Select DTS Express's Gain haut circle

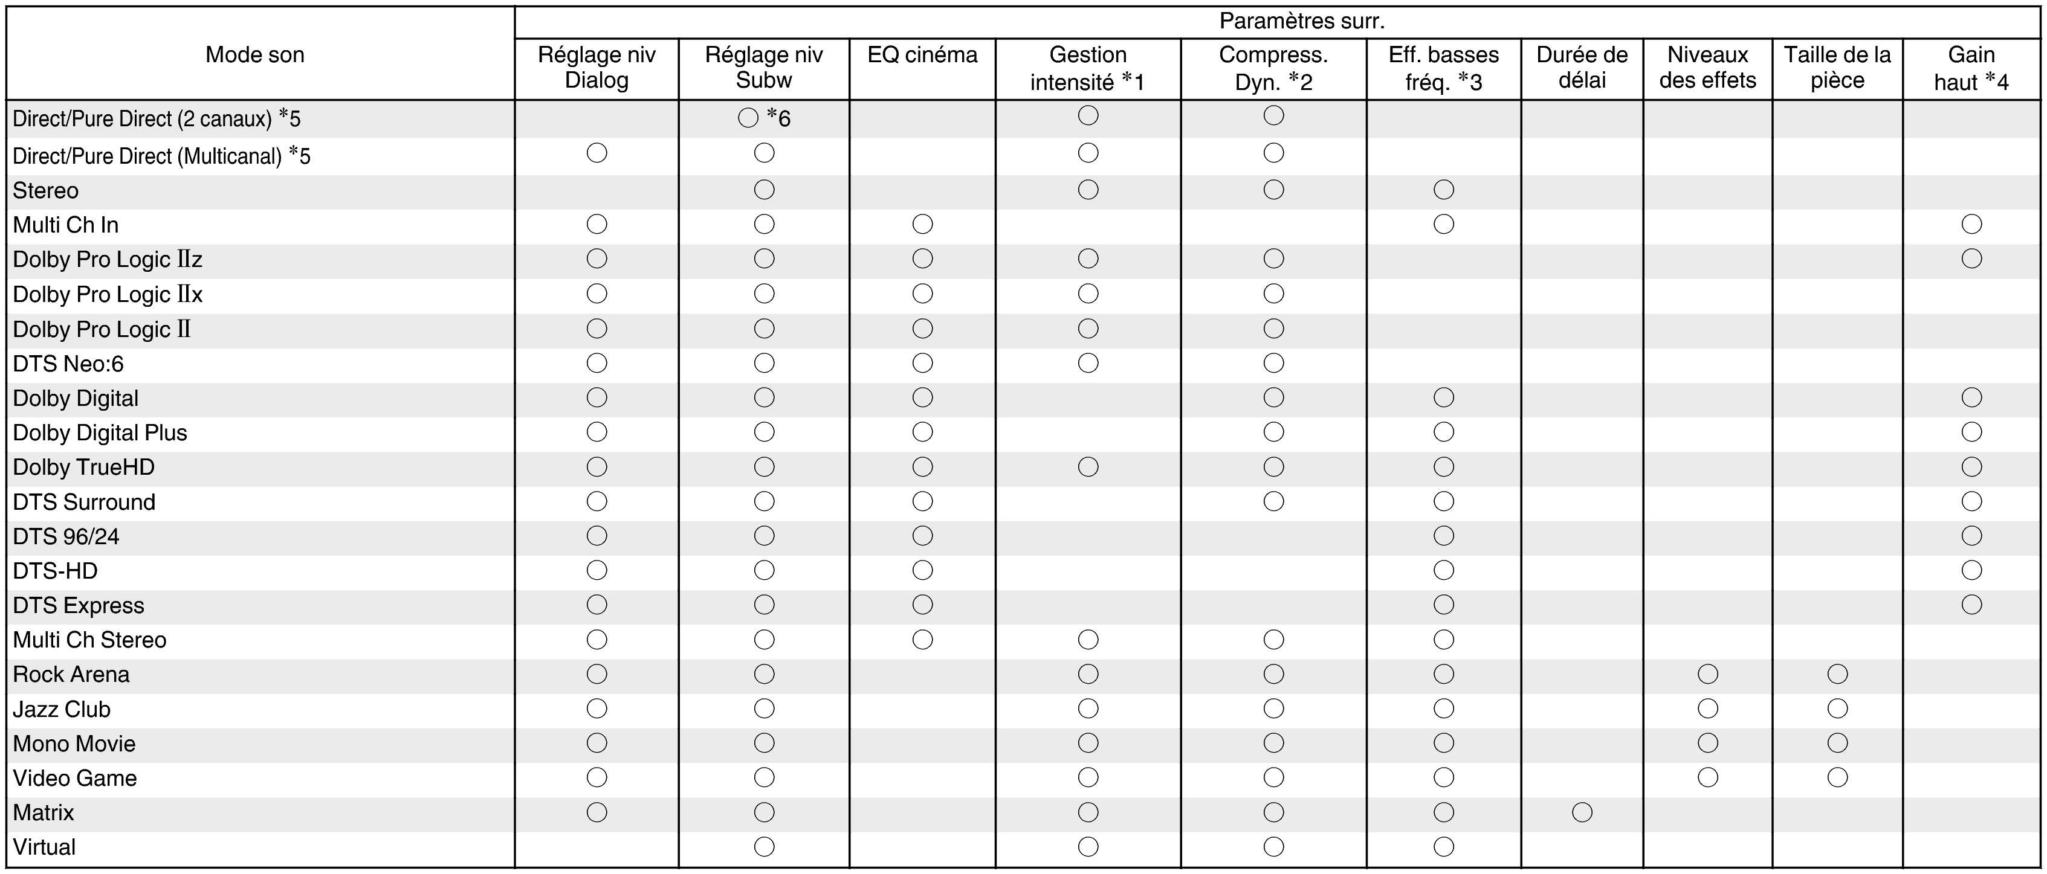(x=1971, y=605)
